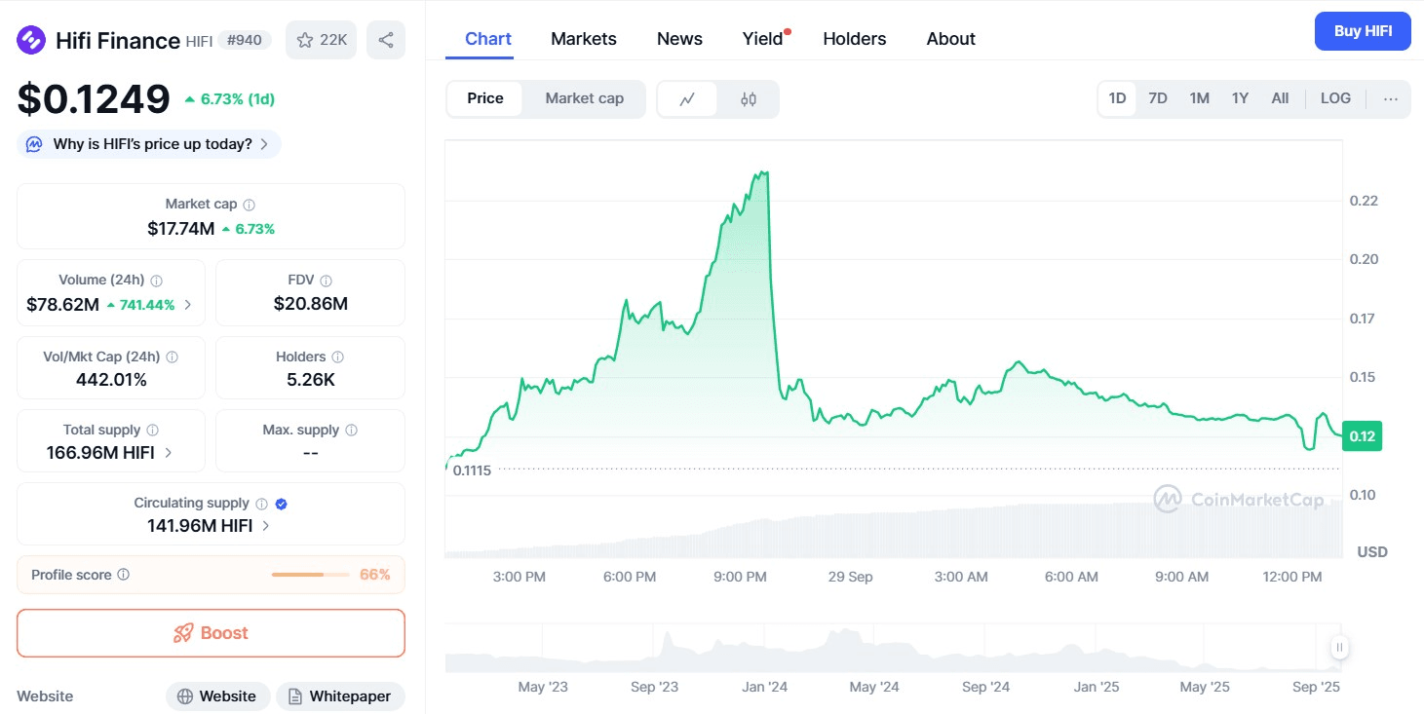This screenshot has height=714, width=1424.
Task: Click the Buy HIFI button
Action: 1363,31
